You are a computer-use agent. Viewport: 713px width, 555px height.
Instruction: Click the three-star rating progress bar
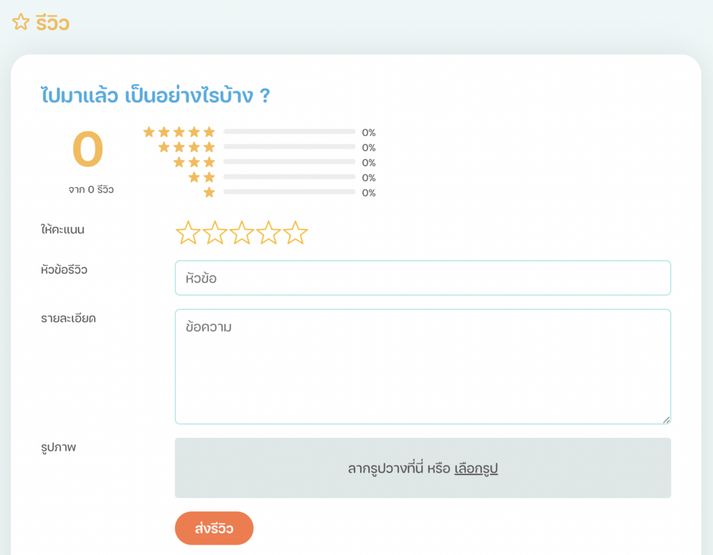click(x=289, y=162)
